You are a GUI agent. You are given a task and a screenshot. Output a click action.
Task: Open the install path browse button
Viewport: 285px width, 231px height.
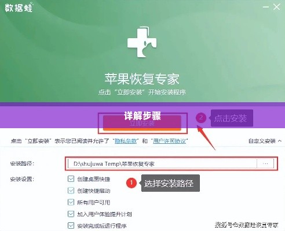pos(265,163)
